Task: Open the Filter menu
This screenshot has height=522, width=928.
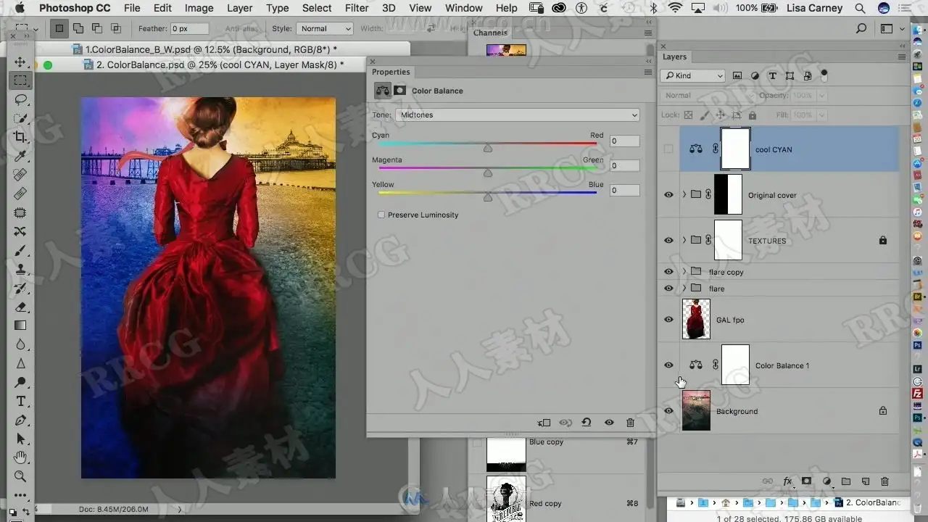Action: pos(356,8)
